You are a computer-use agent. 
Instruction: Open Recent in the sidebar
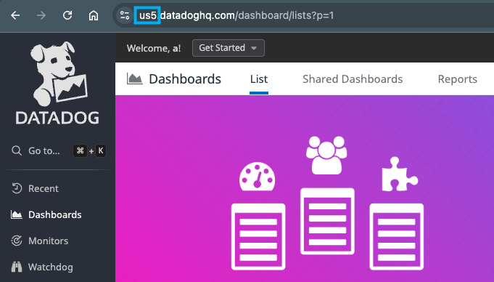point(44,188)
